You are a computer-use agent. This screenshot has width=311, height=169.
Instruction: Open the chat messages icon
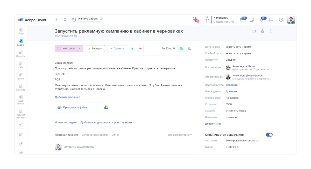tap(271, 20)
